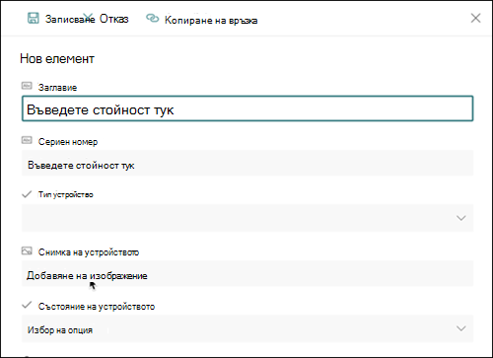
Task: Click the Тип устройство checkmark icon
Action: pos(27,194)
